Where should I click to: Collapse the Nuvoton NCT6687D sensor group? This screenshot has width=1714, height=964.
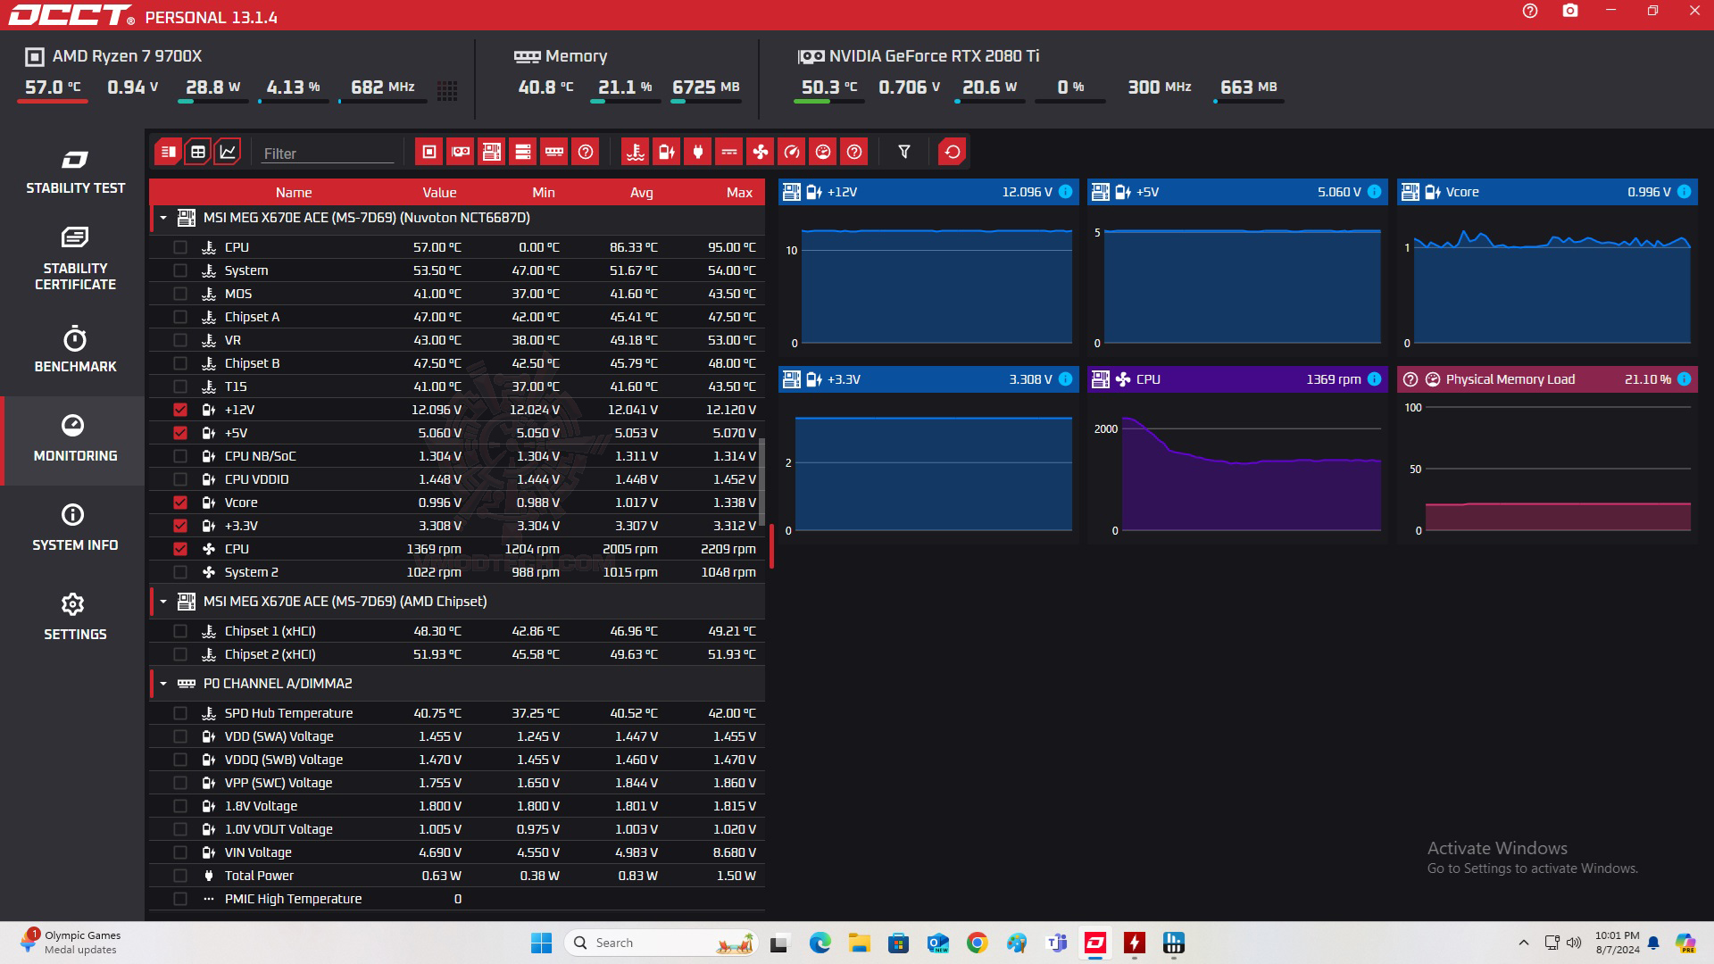click(x=163, y=218)
